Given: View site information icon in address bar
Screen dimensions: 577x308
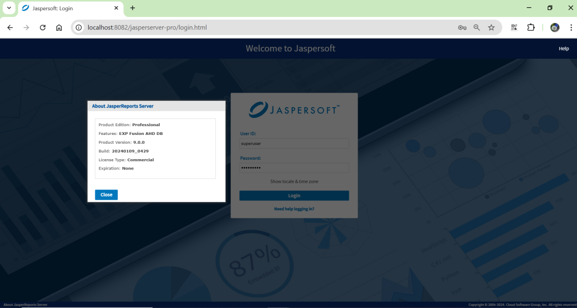Looking at the screenshot, I should pyautogui.click(x=79, y=28).
